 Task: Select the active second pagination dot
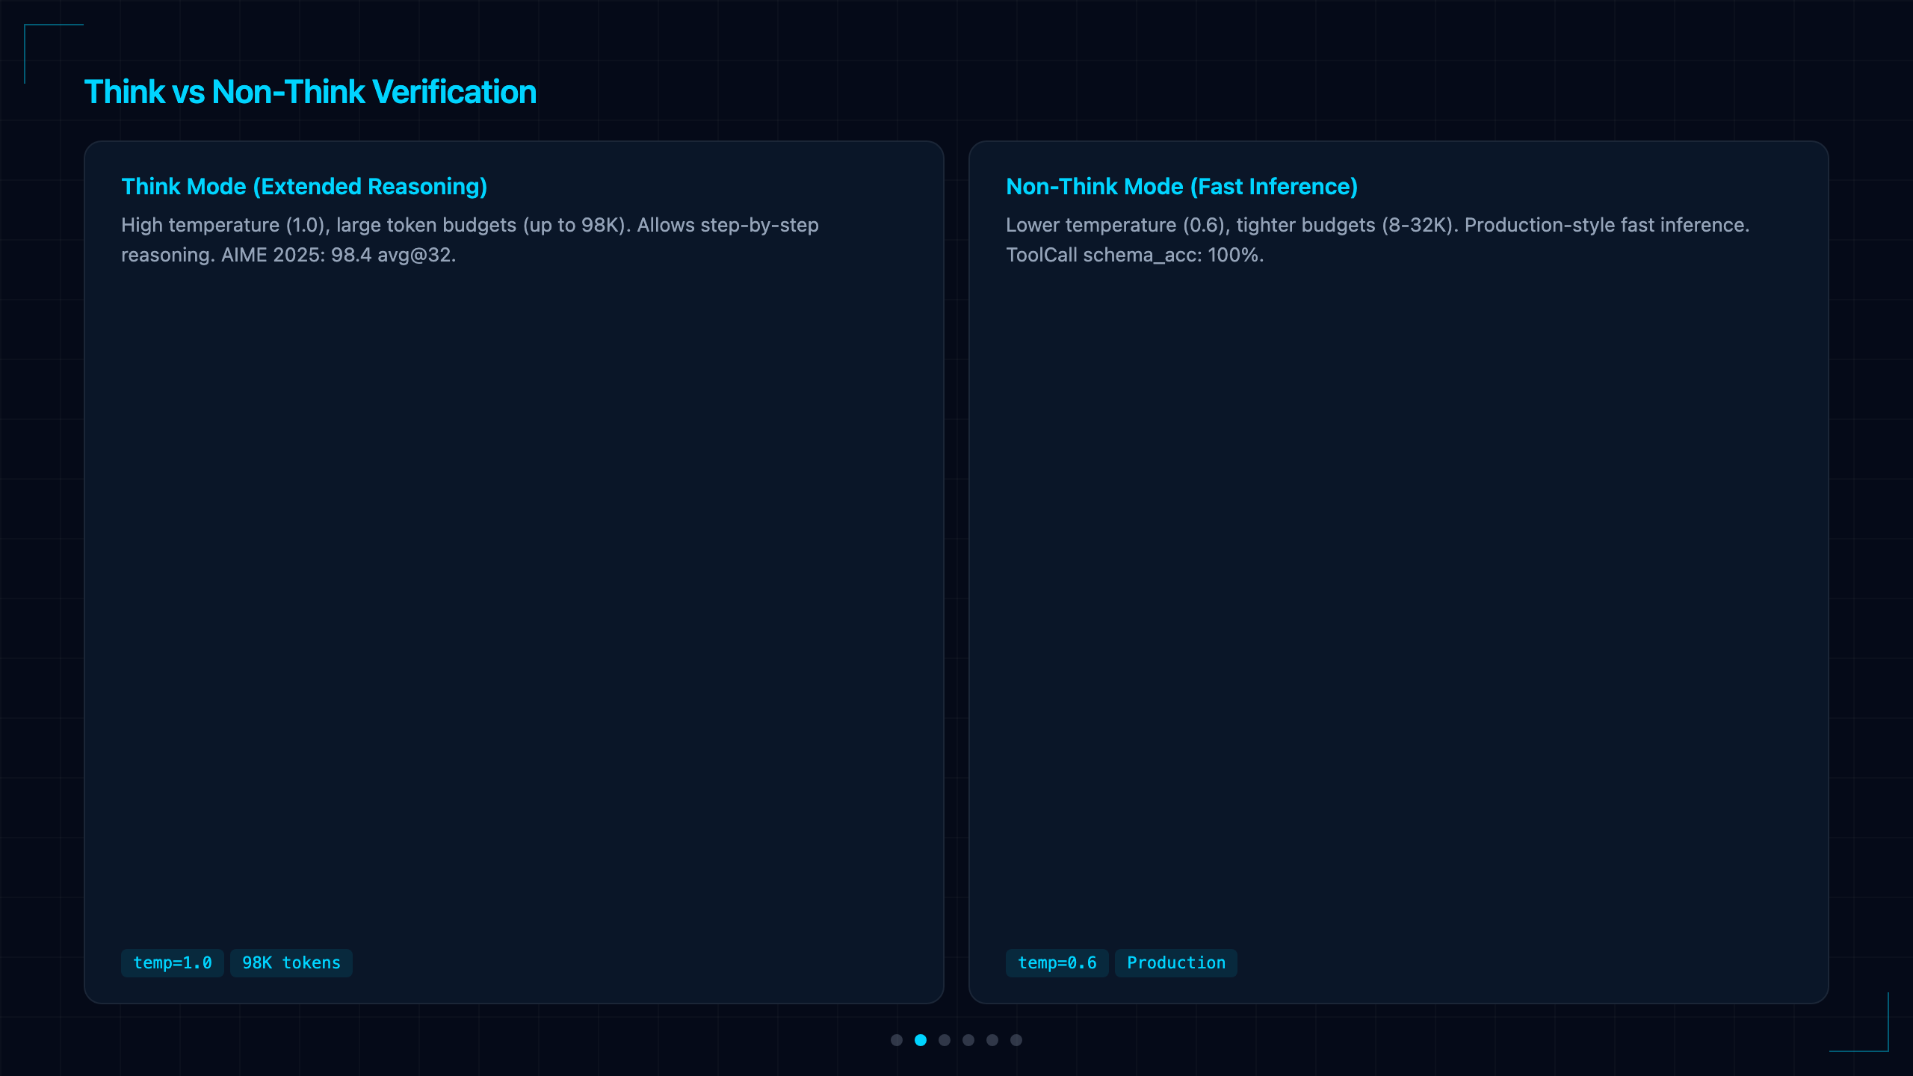click(x=921, y=1040)
